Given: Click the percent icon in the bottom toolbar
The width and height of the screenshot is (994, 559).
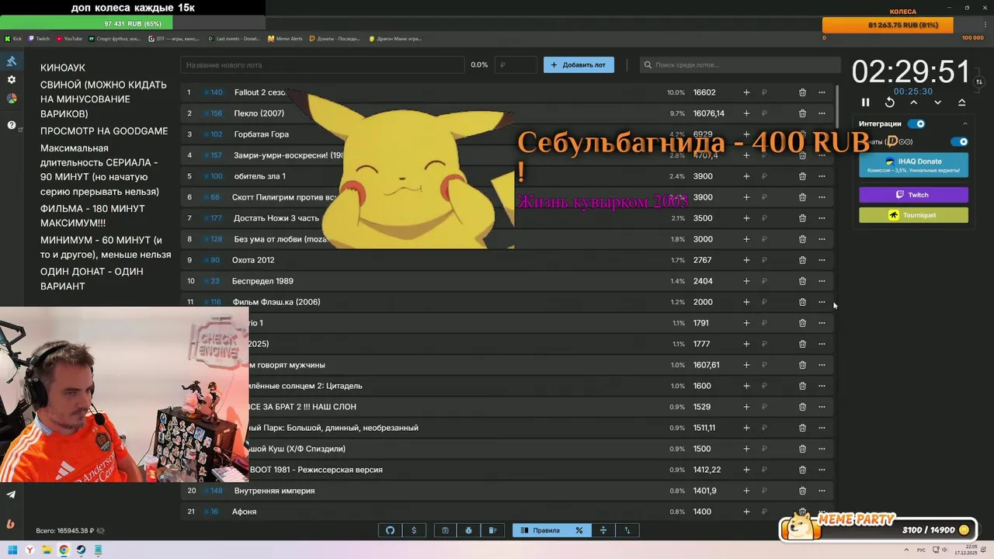Looking at the screenshot, I should tap(579, 530).
